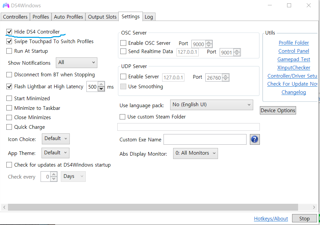Viewport: 320px width, 225px height.
Task: Increase the Check every days value
Action: 54,174
